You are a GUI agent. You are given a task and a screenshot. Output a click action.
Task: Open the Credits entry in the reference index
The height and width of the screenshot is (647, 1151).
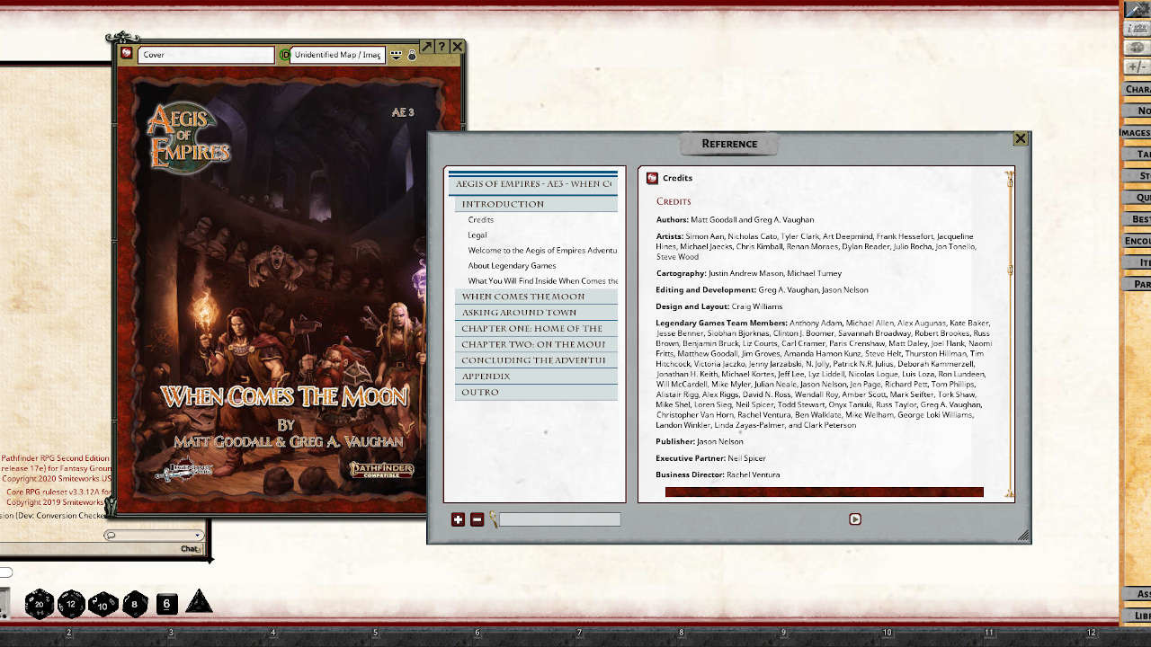click(480, 218)
